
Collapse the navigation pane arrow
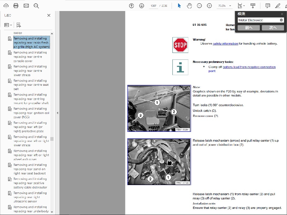[x=58, y=113]
